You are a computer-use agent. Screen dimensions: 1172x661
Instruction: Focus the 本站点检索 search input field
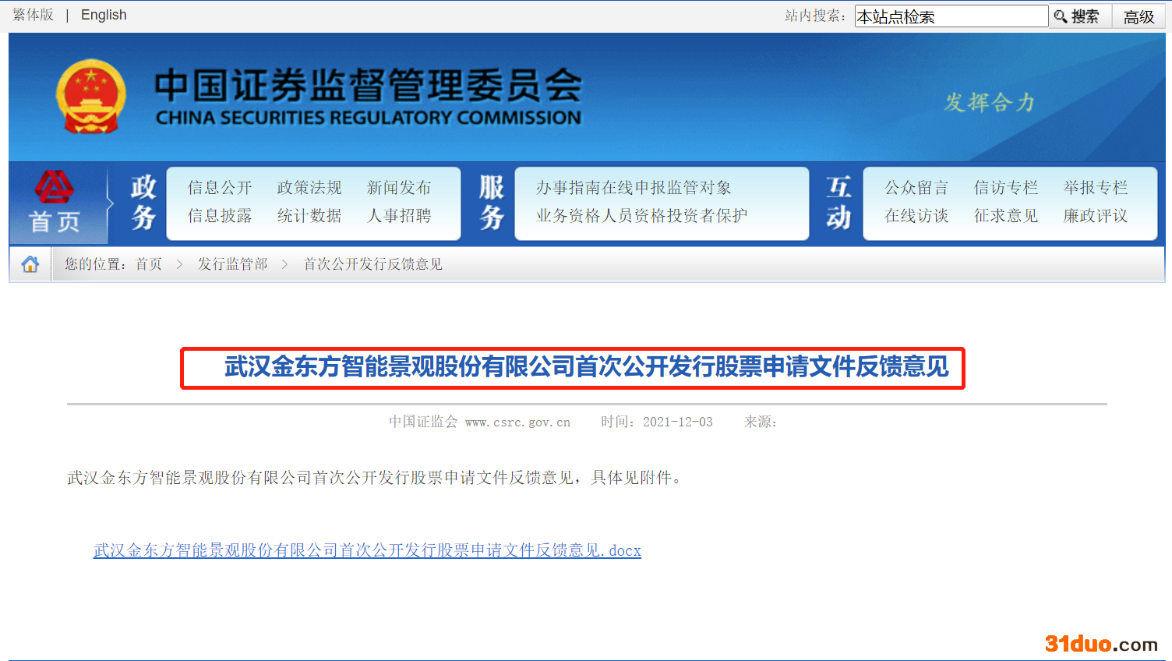(950, 16)
